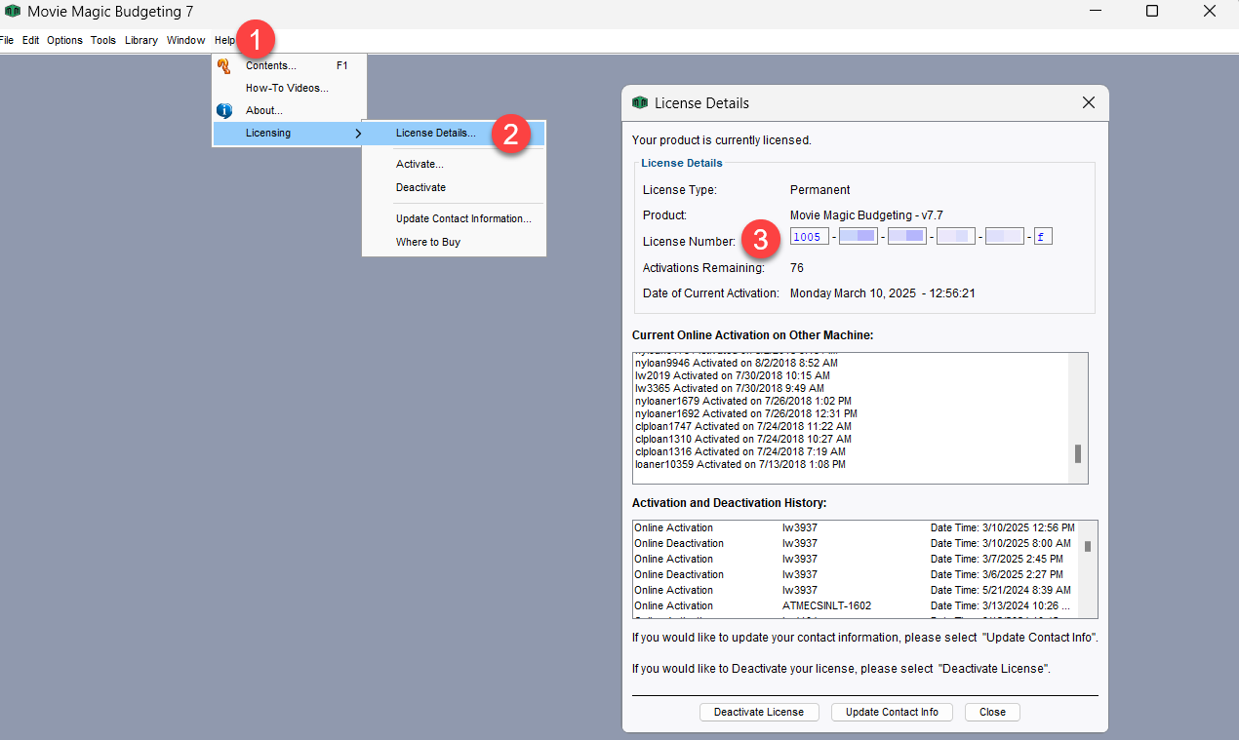Image resolution: width=1239 pixels, height=740 pixels.
Task: Select the nyloaner1692 activation row
Action: point(850,413)
